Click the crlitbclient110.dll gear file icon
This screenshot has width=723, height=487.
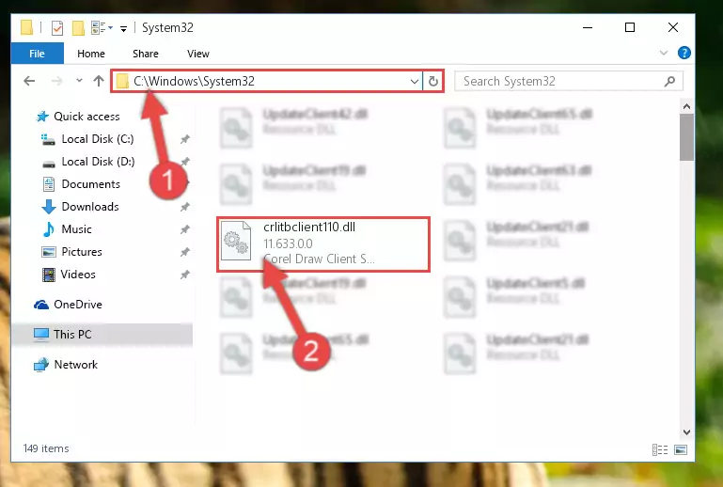(236, 241)
